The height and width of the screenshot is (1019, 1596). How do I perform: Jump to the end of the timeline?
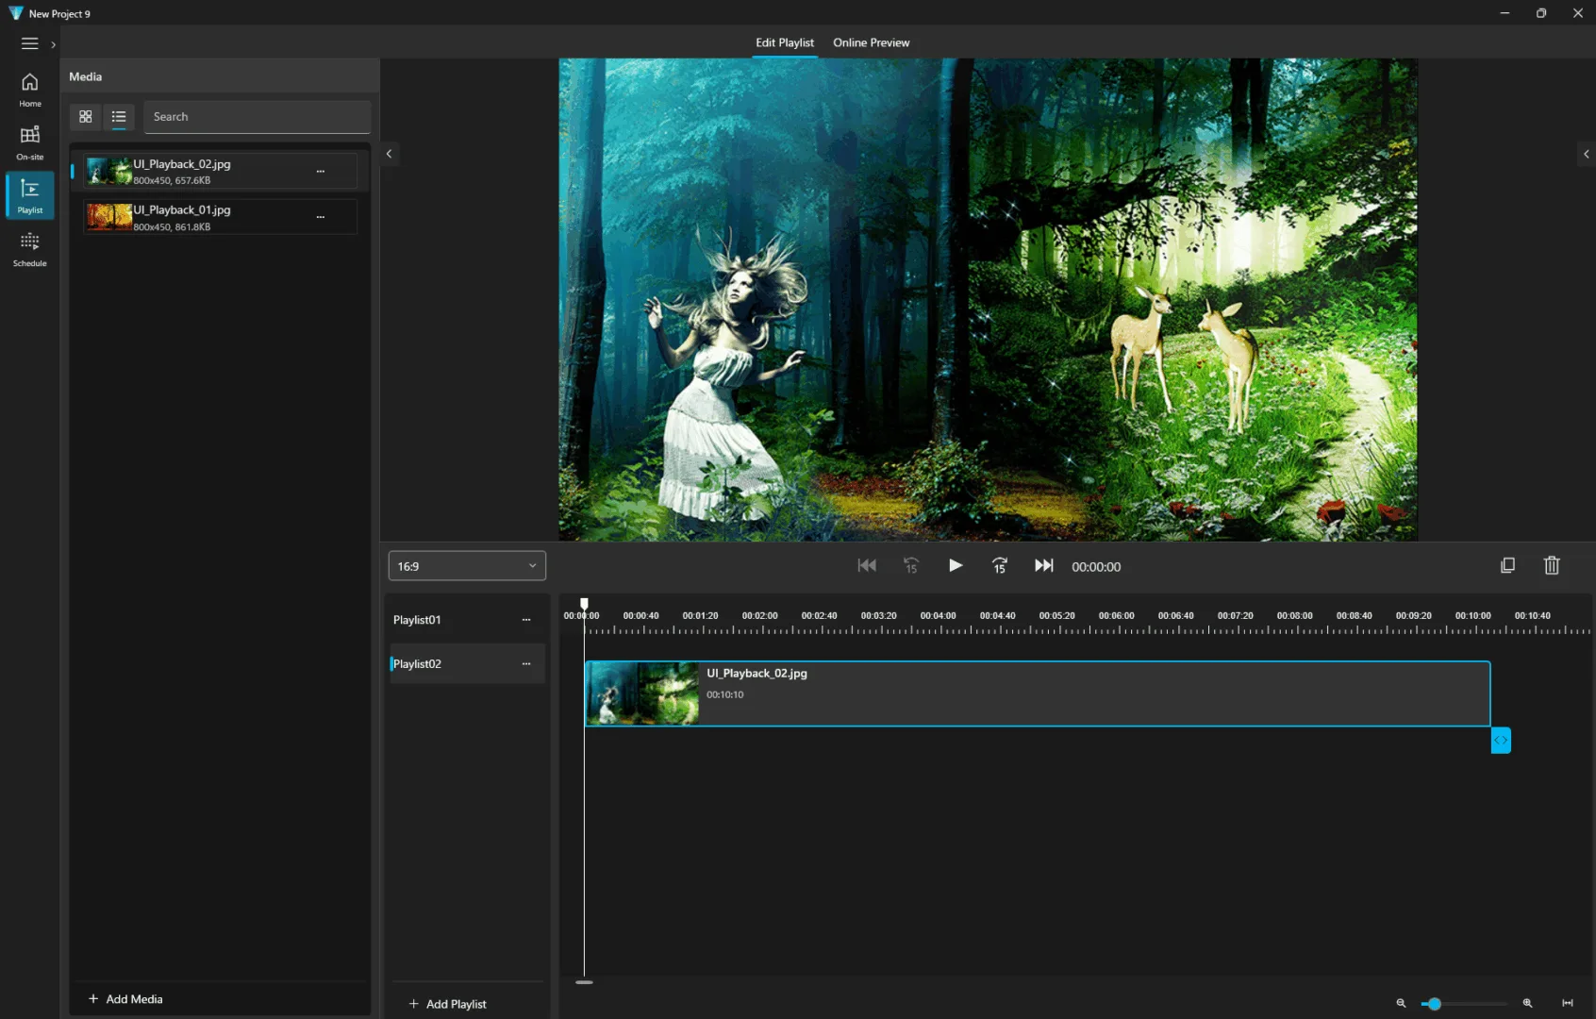1043,565
